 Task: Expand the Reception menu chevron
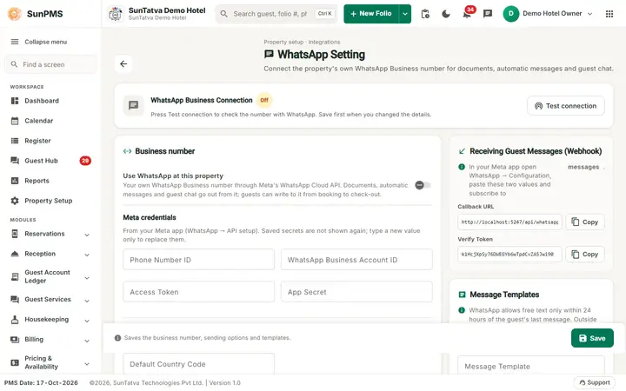coord(87,255)
